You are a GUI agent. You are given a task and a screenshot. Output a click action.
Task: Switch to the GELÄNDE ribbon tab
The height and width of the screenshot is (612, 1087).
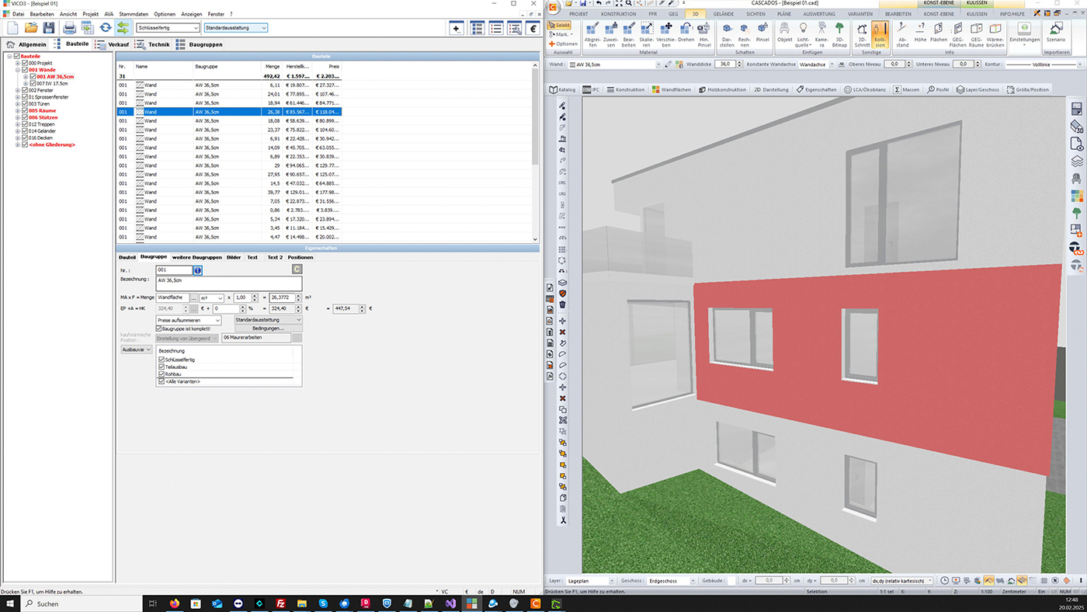tap(722, 14)
